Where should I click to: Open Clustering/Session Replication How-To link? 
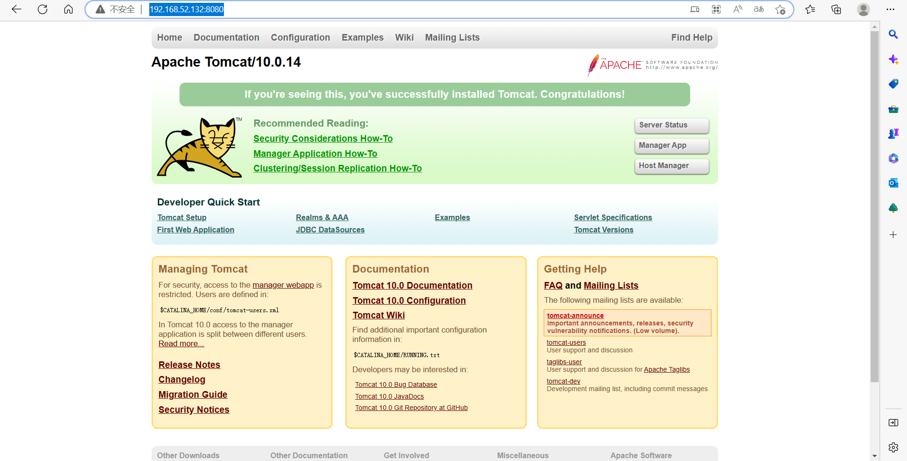[337, 169]
